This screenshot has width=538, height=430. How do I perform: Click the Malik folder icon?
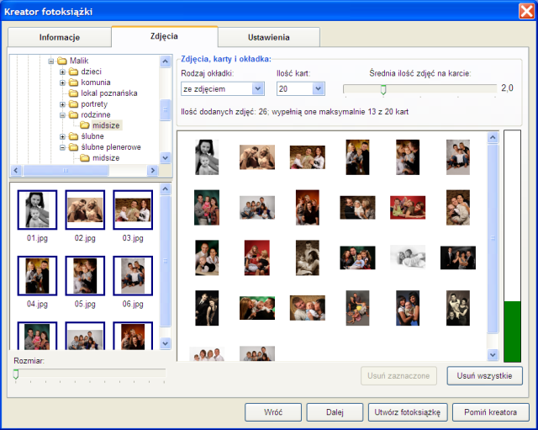(62, 61)
